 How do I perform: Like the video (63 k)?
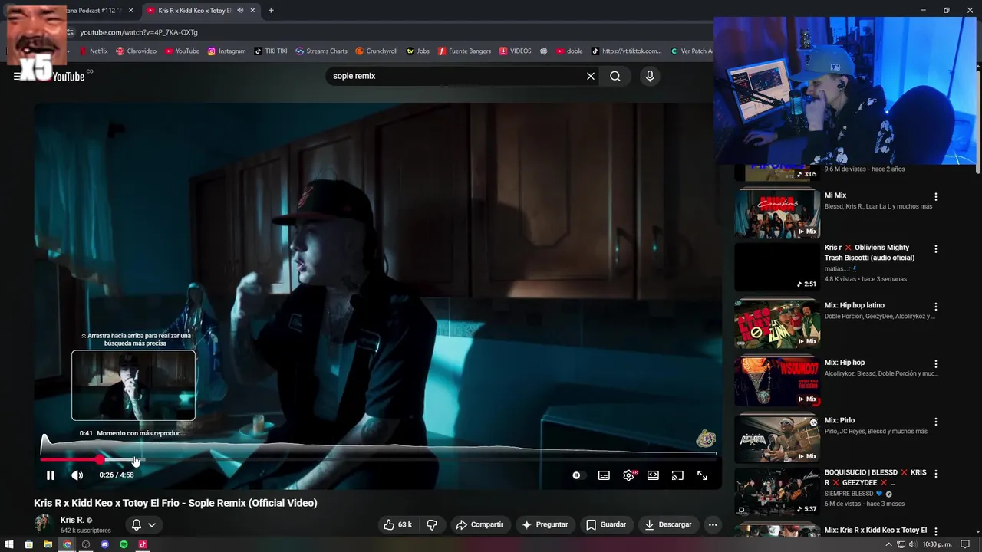coord(398,524)
